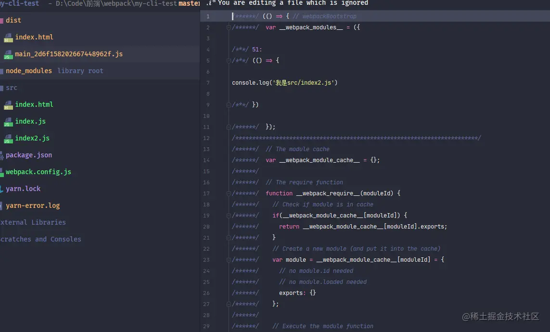Image resolution: width=550 pixels, height=332 pixels.
Task: Expand Scratches and Consoles node
Action: [x=40, y=239]
